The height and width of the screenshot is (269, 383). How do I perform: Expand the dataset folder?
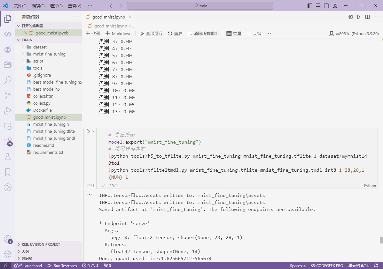click(23, 47)
